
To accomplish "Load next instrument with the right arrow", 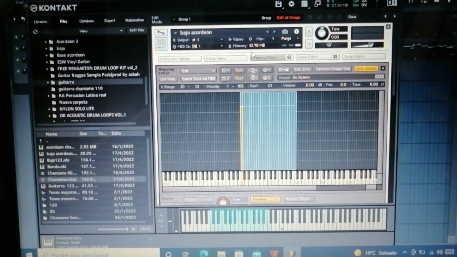I will tap(274, 32).
